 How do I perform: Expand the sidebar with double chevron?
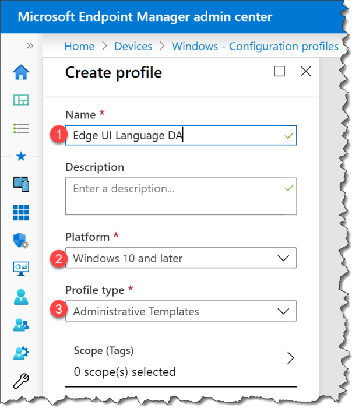point(30,46)
